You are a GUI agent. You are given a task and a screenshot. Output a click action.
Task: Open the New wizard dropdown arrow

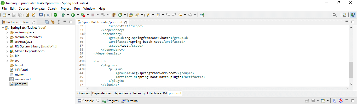(9, 15)
